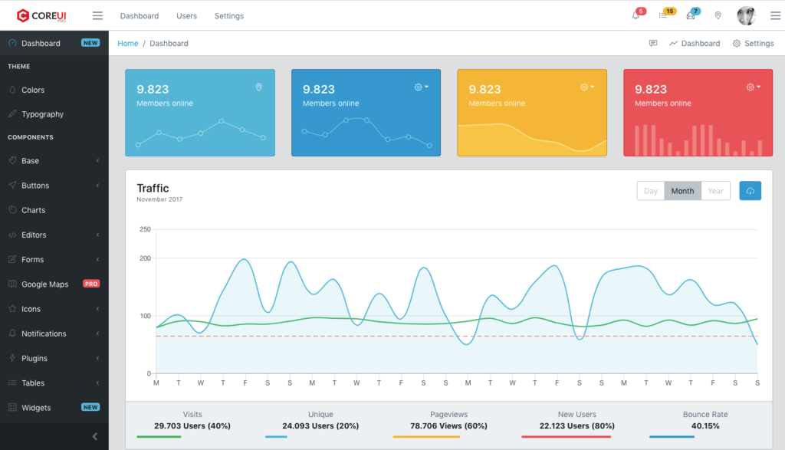This screenshot has height=450, width=785.
Task: Open the tasks list showing 15 items
Action: tap(664, 15)
